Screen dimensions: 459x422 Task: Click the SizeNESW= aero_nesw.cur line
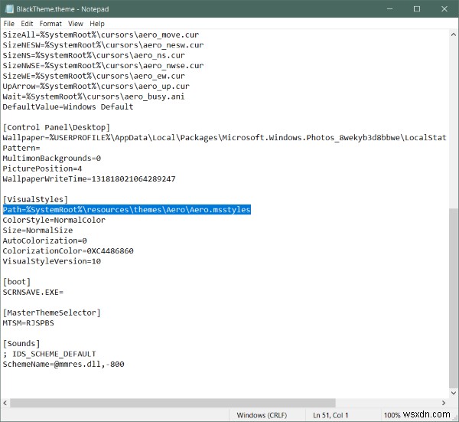(x=103, y=45)
